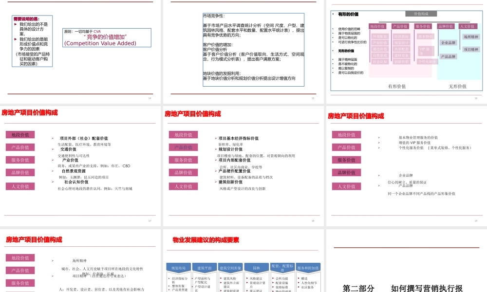Click the 自然景观资源 bullet
Viewport: 487px width, 292px height.
coord(74,171)
